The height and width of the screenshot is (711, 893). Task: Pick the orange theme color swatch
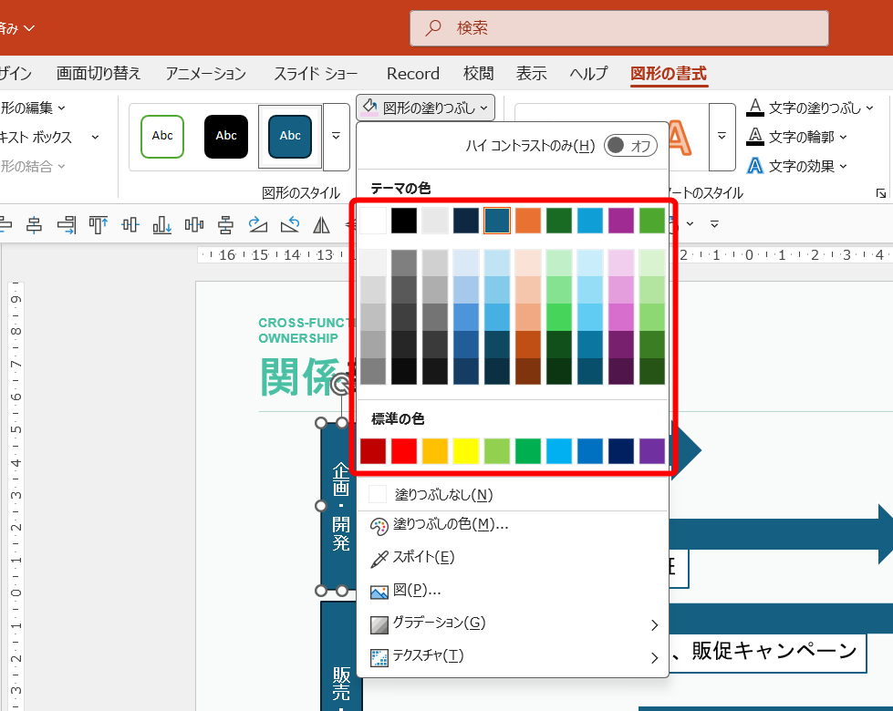tap(528, 221)
